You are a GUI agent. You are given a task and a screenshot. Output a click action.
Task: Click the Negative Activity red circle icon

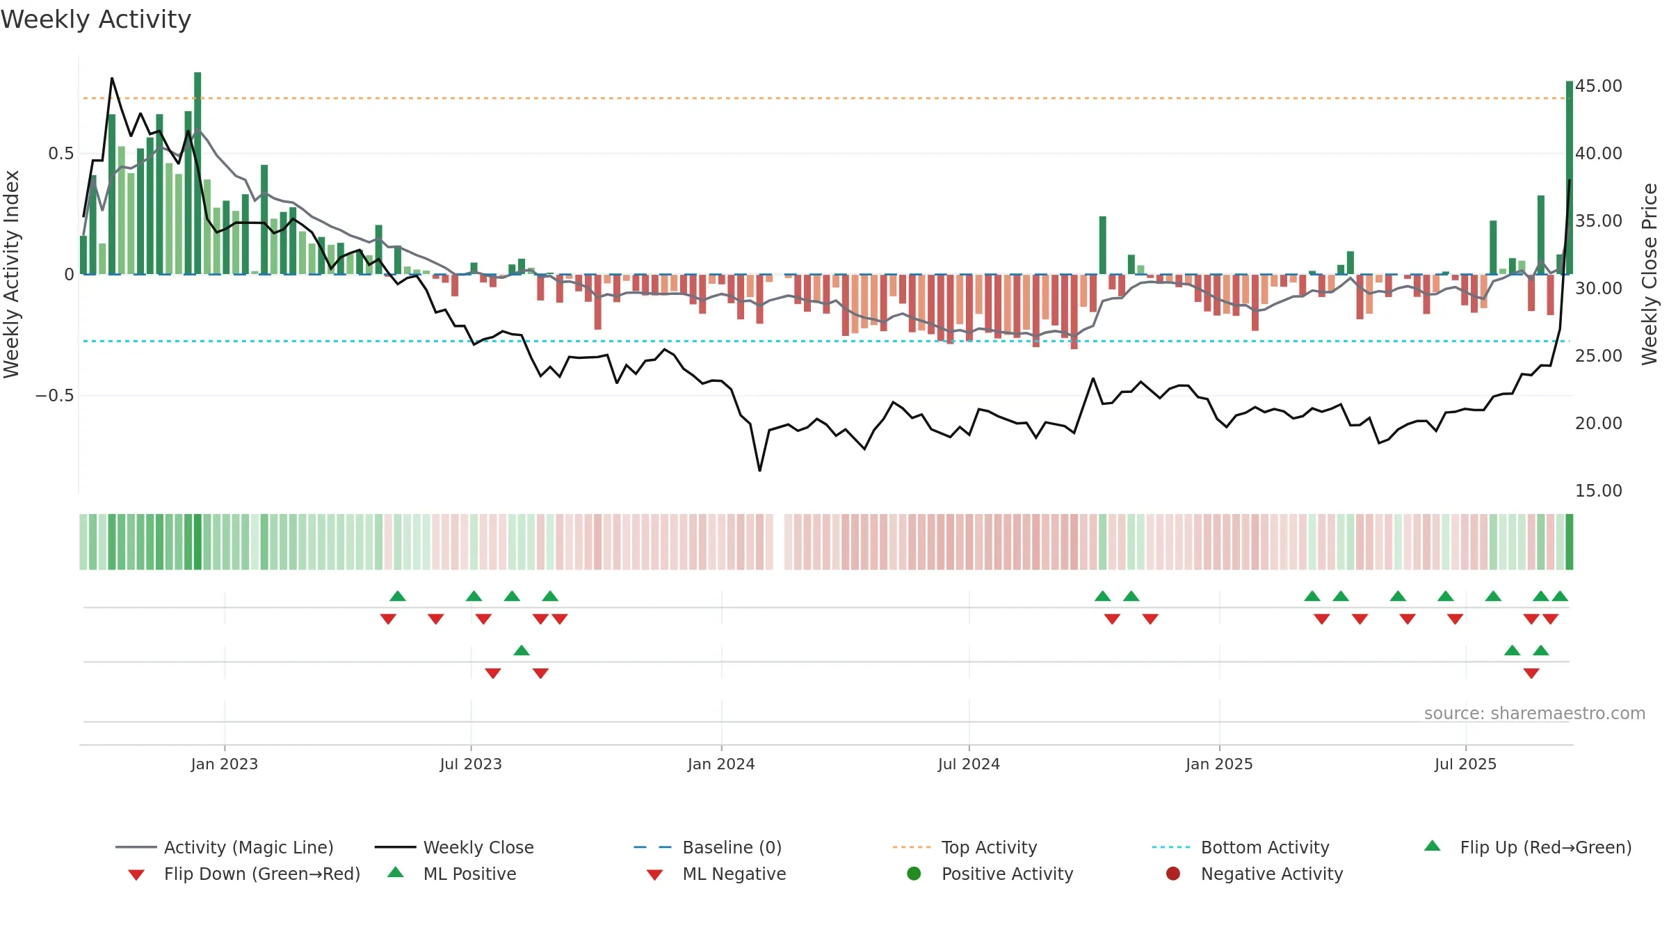tap(1173, 873)
